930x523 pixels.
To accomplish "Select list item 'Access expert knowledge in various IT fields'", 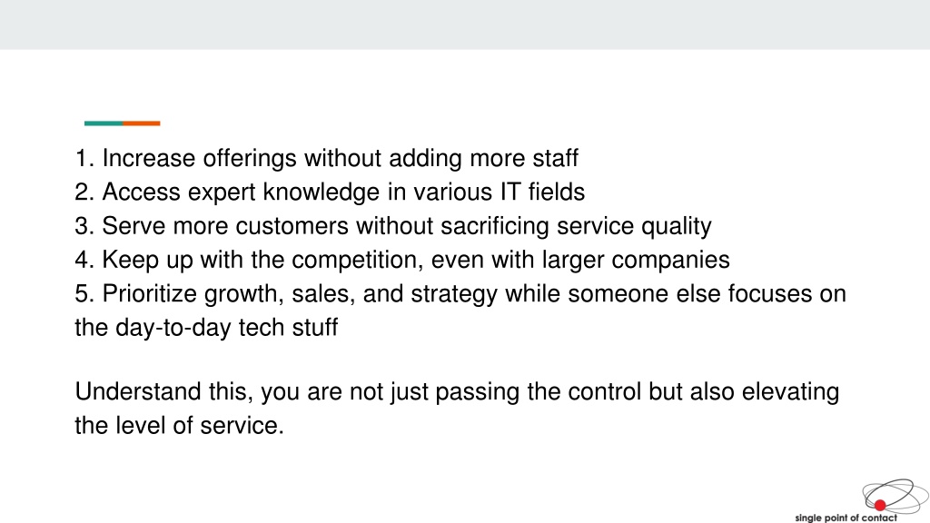I will click(330, 192).
